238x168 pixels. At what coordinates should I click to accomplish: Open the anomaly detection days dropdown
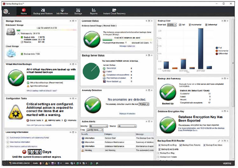pyautogui.click(x=144, y=104)
